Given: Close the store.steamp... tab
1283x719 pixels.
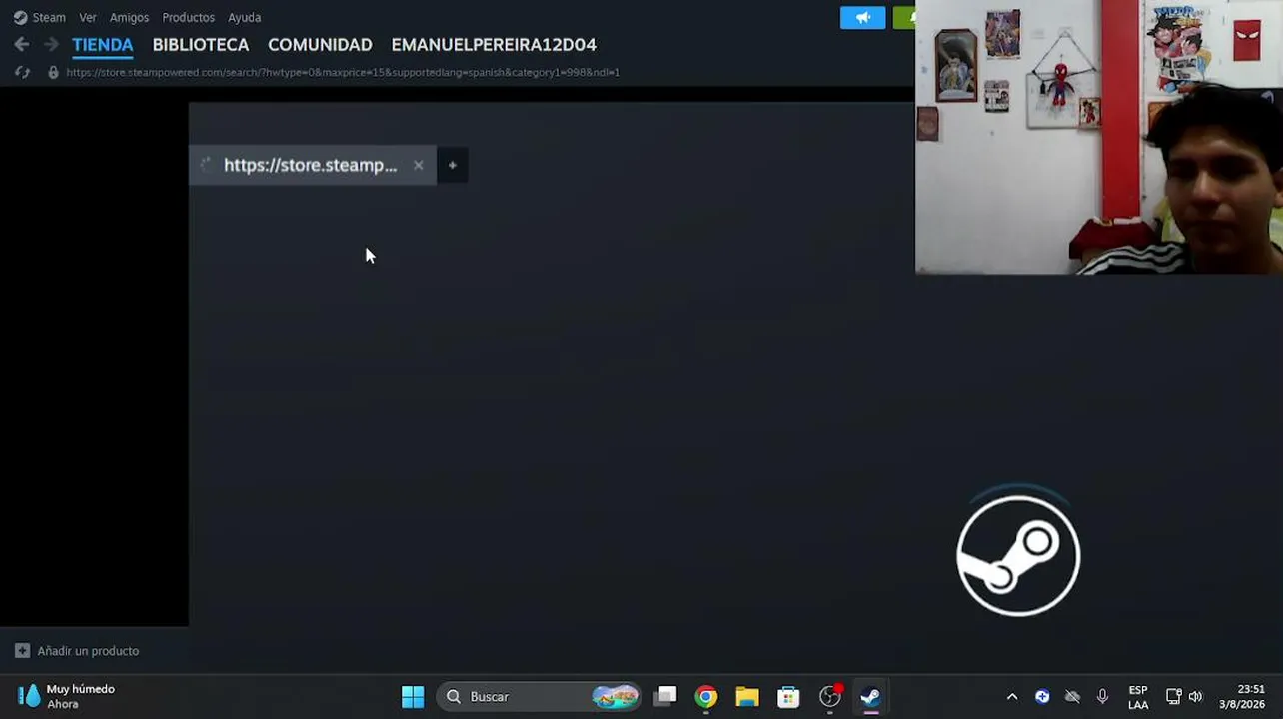Looking at the screenshot, I should (x=418, y=165).
